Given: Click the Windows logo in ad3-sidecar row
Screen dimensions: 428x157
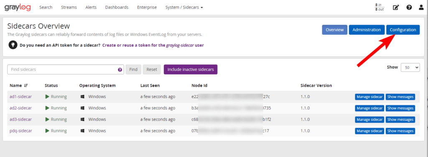Looking at the screenshot, I should click(82, 119).
